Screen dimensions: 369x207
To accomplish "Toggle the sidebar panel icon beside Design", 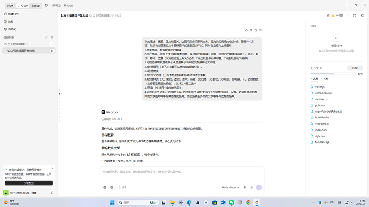I will (x=46, y=5).
